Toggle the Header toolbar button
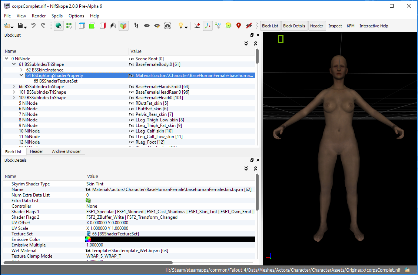The width and height of the screenshot is (418, 275). coord(317,26)
